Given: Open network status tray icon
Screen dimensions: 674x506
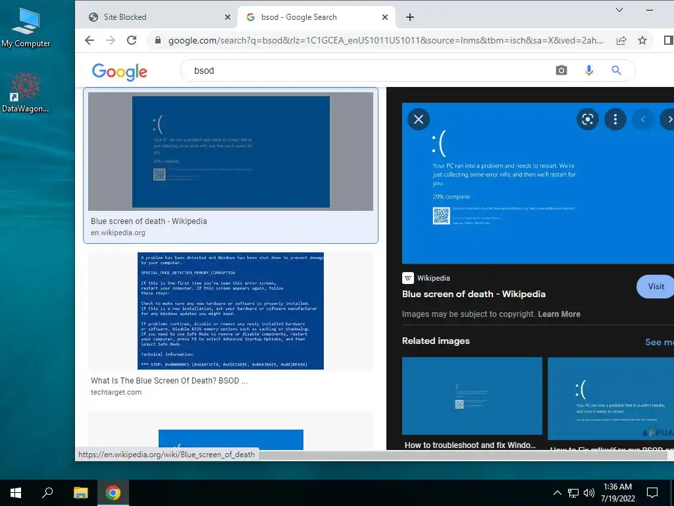Looking at the screenshot, I should pyautogui.click(x=573, y=493).
